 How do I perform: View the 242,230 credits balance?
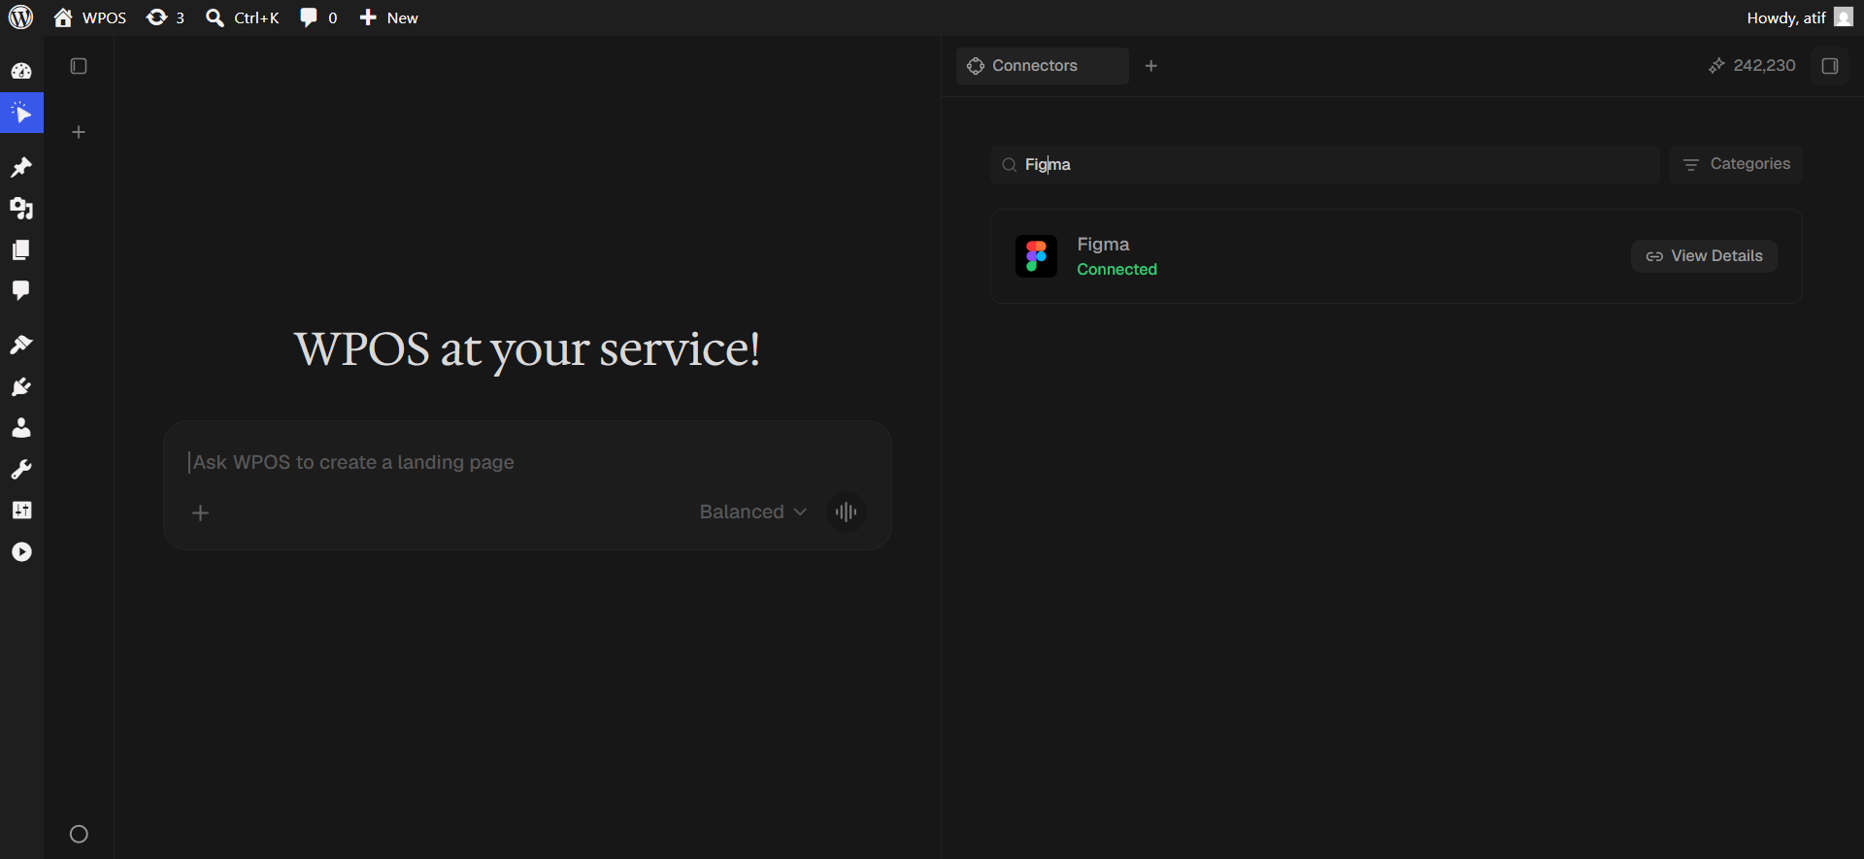point(1752,66)
